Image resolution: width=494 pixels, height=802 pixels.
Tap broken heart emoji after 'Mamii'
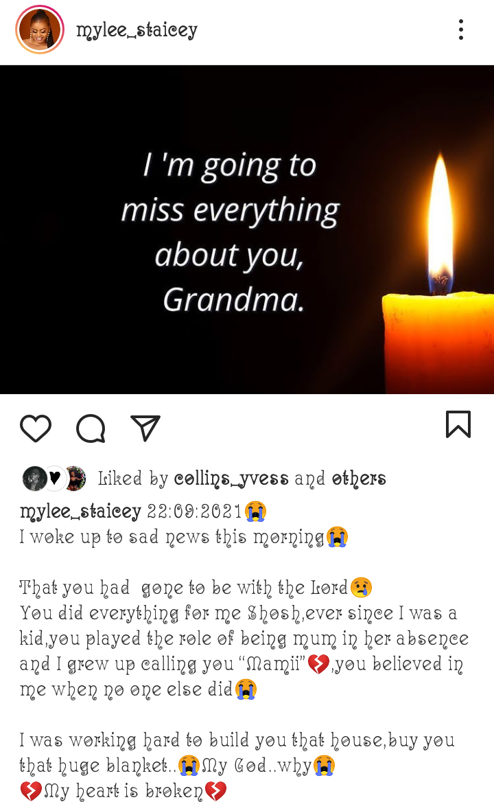coord(318,665)
